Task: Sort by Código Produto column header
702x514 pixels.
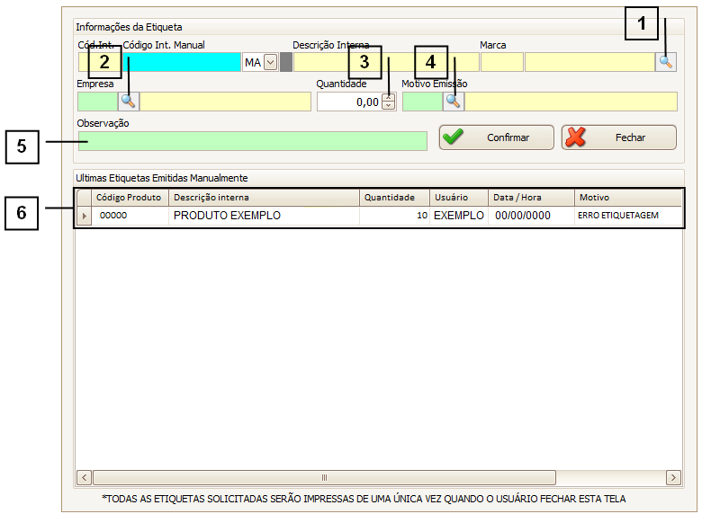Action: click(129, 198)
